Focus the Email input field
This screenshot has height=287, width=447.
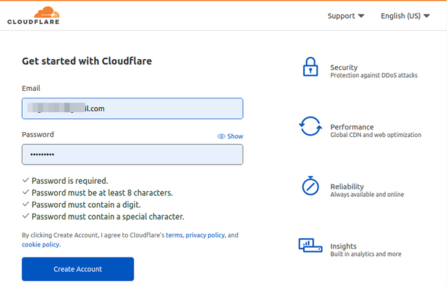point(133,109)
